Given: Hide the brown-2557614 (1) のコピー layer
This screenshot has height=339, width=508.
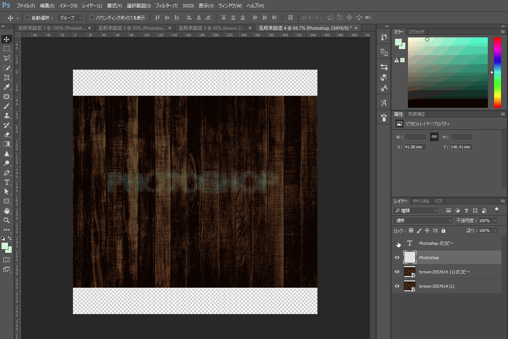Looking at the screenshot, I should 397,272.
